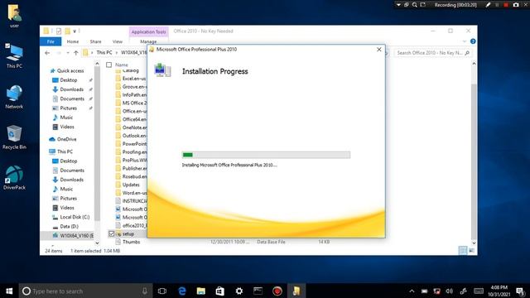The height and width of the screenshot is (298, 530).
Task: Select pinned Downloads under Quick access
Action: 71,89
